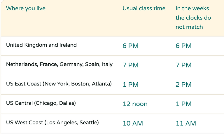This screenshot has width=224, height=134.
Task: Click the Netherlands usual class time 7 PM
Action: (131, 65)
